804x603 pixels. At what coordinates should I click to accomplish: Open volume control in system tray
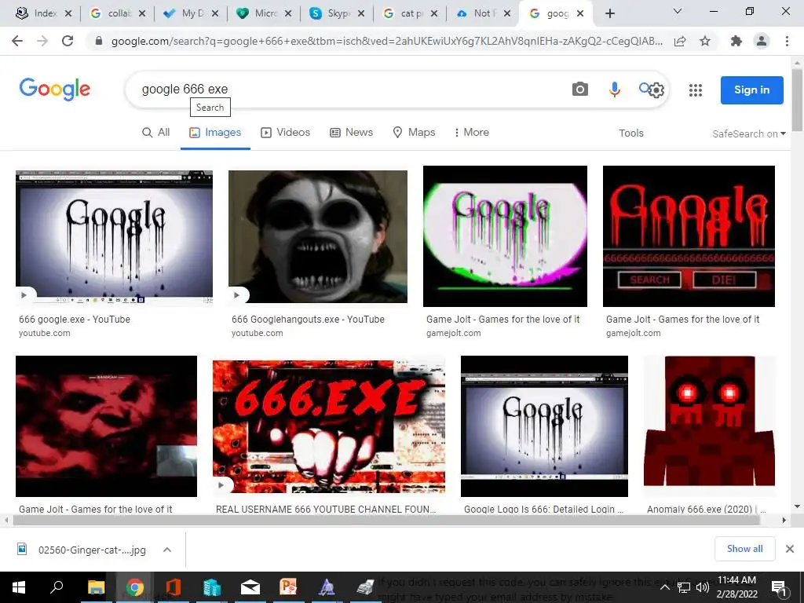(x=703, y=587)
